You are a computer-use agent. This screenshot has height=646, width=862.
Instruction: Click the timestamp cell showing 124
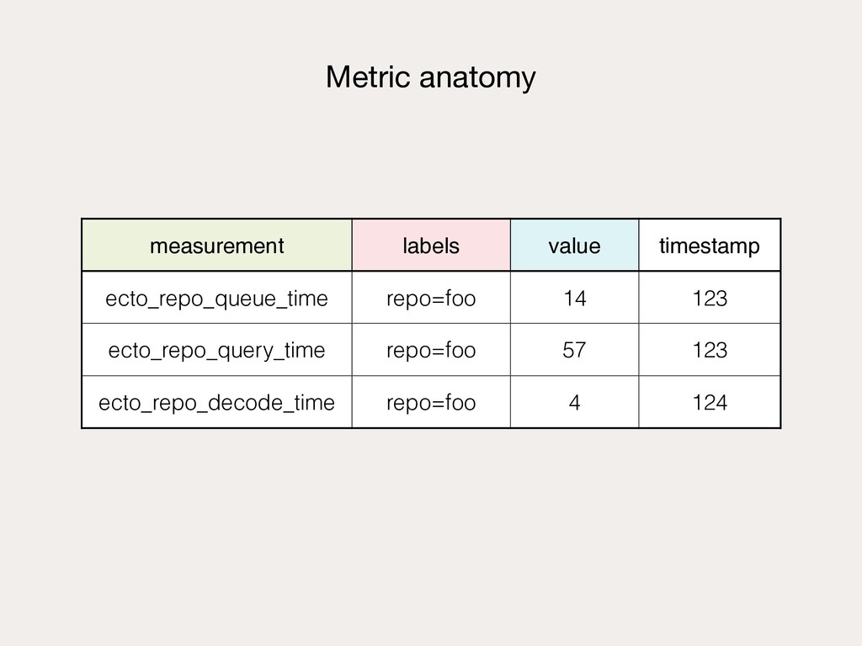coord(709,402)
